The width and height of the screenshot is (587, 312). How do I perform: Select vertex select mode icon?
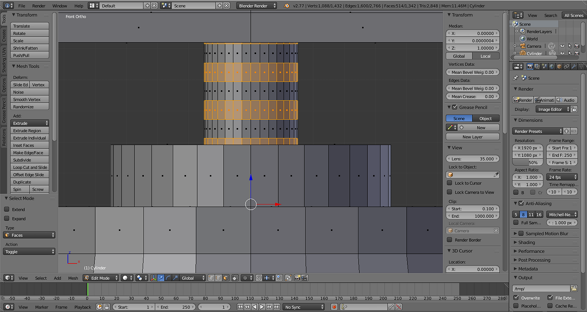(x=211, y=278)
